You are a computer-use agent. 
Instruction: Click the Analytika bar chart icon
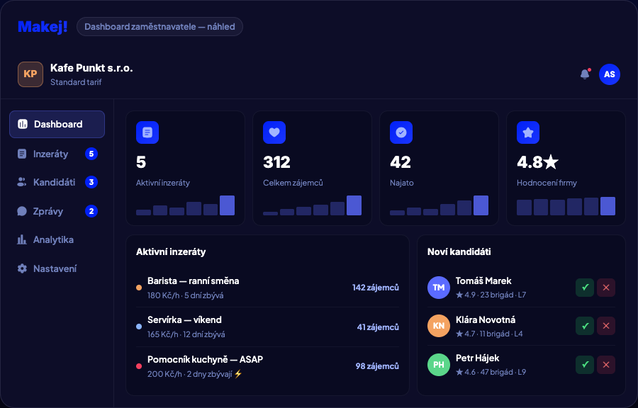coord(22,239)
